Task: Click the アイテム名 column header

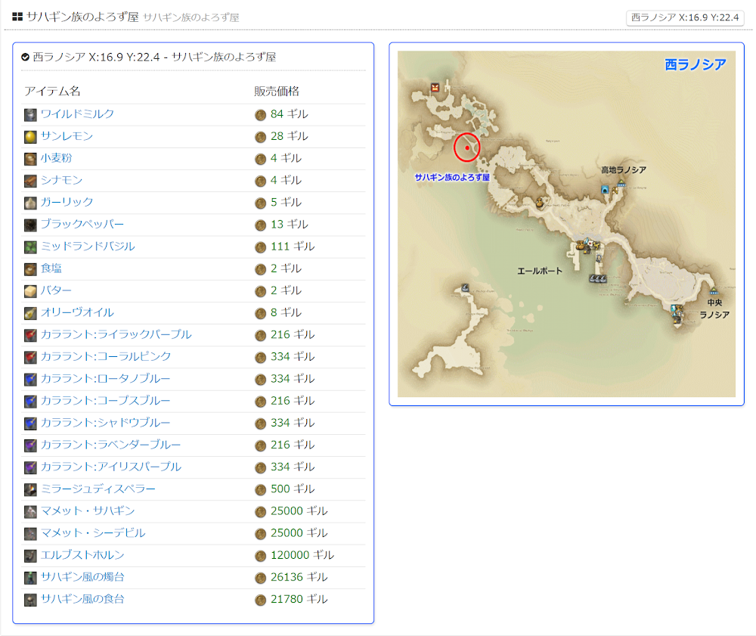Action: (53, 92)
